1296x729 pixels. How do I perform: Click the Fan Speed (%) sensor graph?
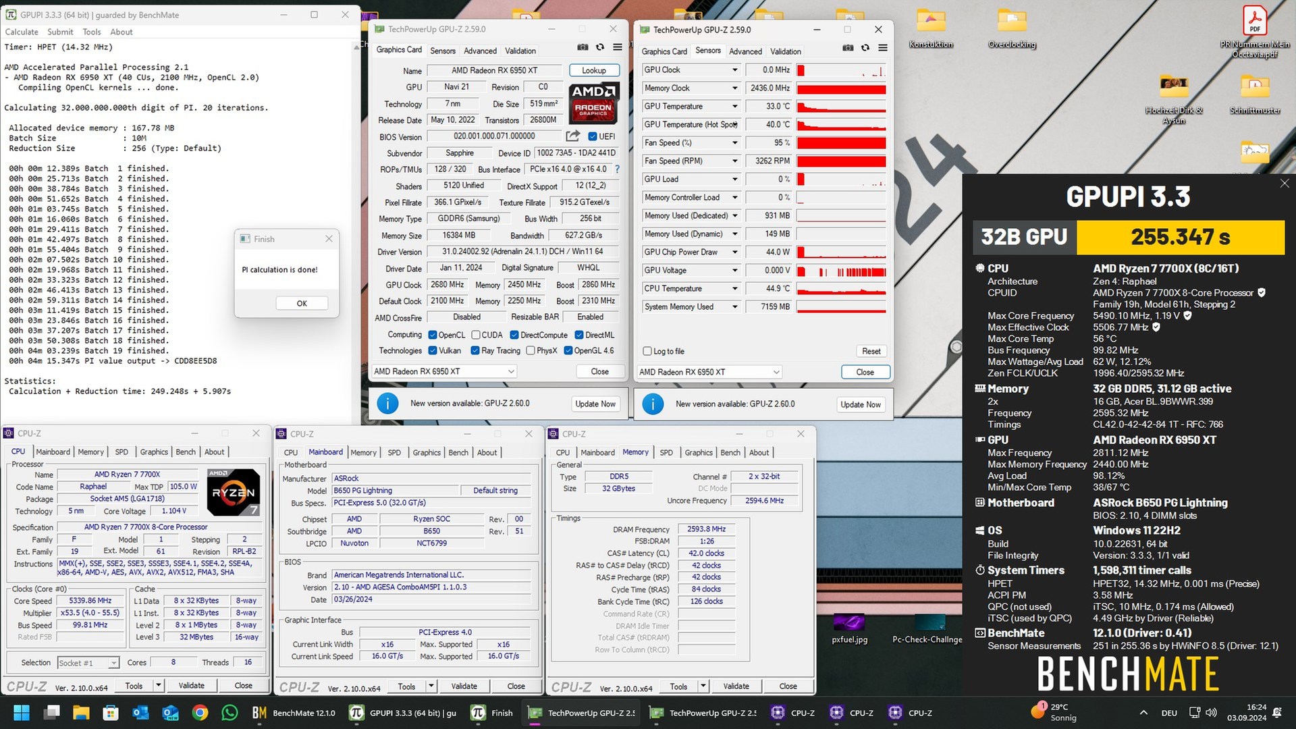tap(842, 143)
